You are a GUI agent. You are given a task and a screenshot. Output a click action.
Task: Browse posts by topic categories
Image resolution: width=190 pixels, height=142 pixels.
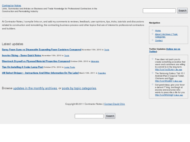pyautogui.click(x=79, y=88)
